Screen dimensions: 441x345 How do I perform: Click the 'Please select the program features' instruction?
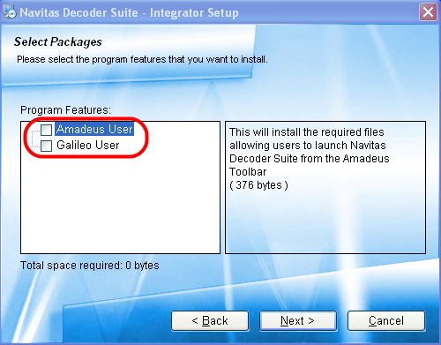pos(142,59)
